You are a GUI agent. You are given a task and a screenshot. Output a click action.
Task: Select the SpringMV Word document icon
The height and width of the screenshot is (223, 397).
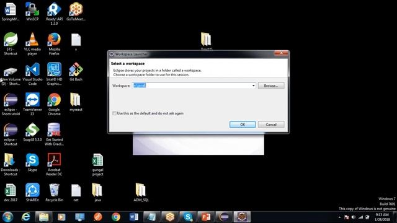pyautogui.click(x=11, y=12)
